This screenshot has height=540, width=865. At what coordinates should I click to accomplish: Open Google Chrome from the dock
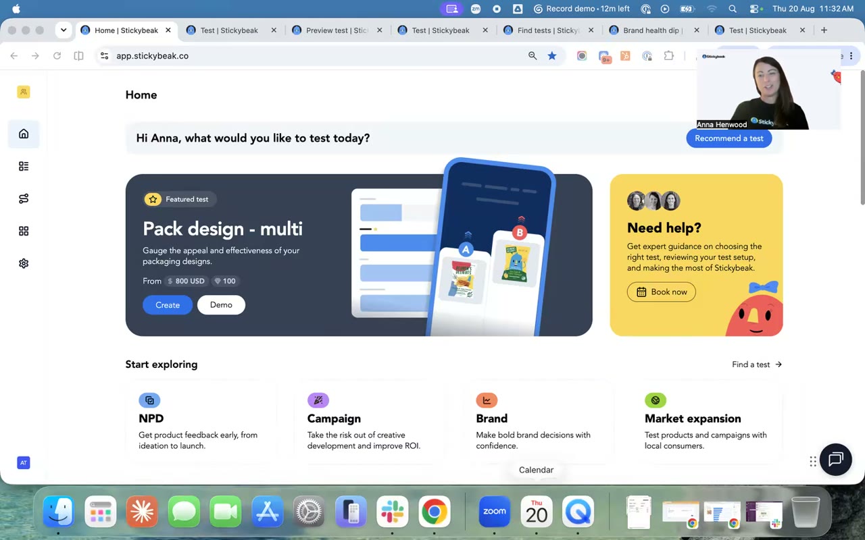click(x=435, y=513)
